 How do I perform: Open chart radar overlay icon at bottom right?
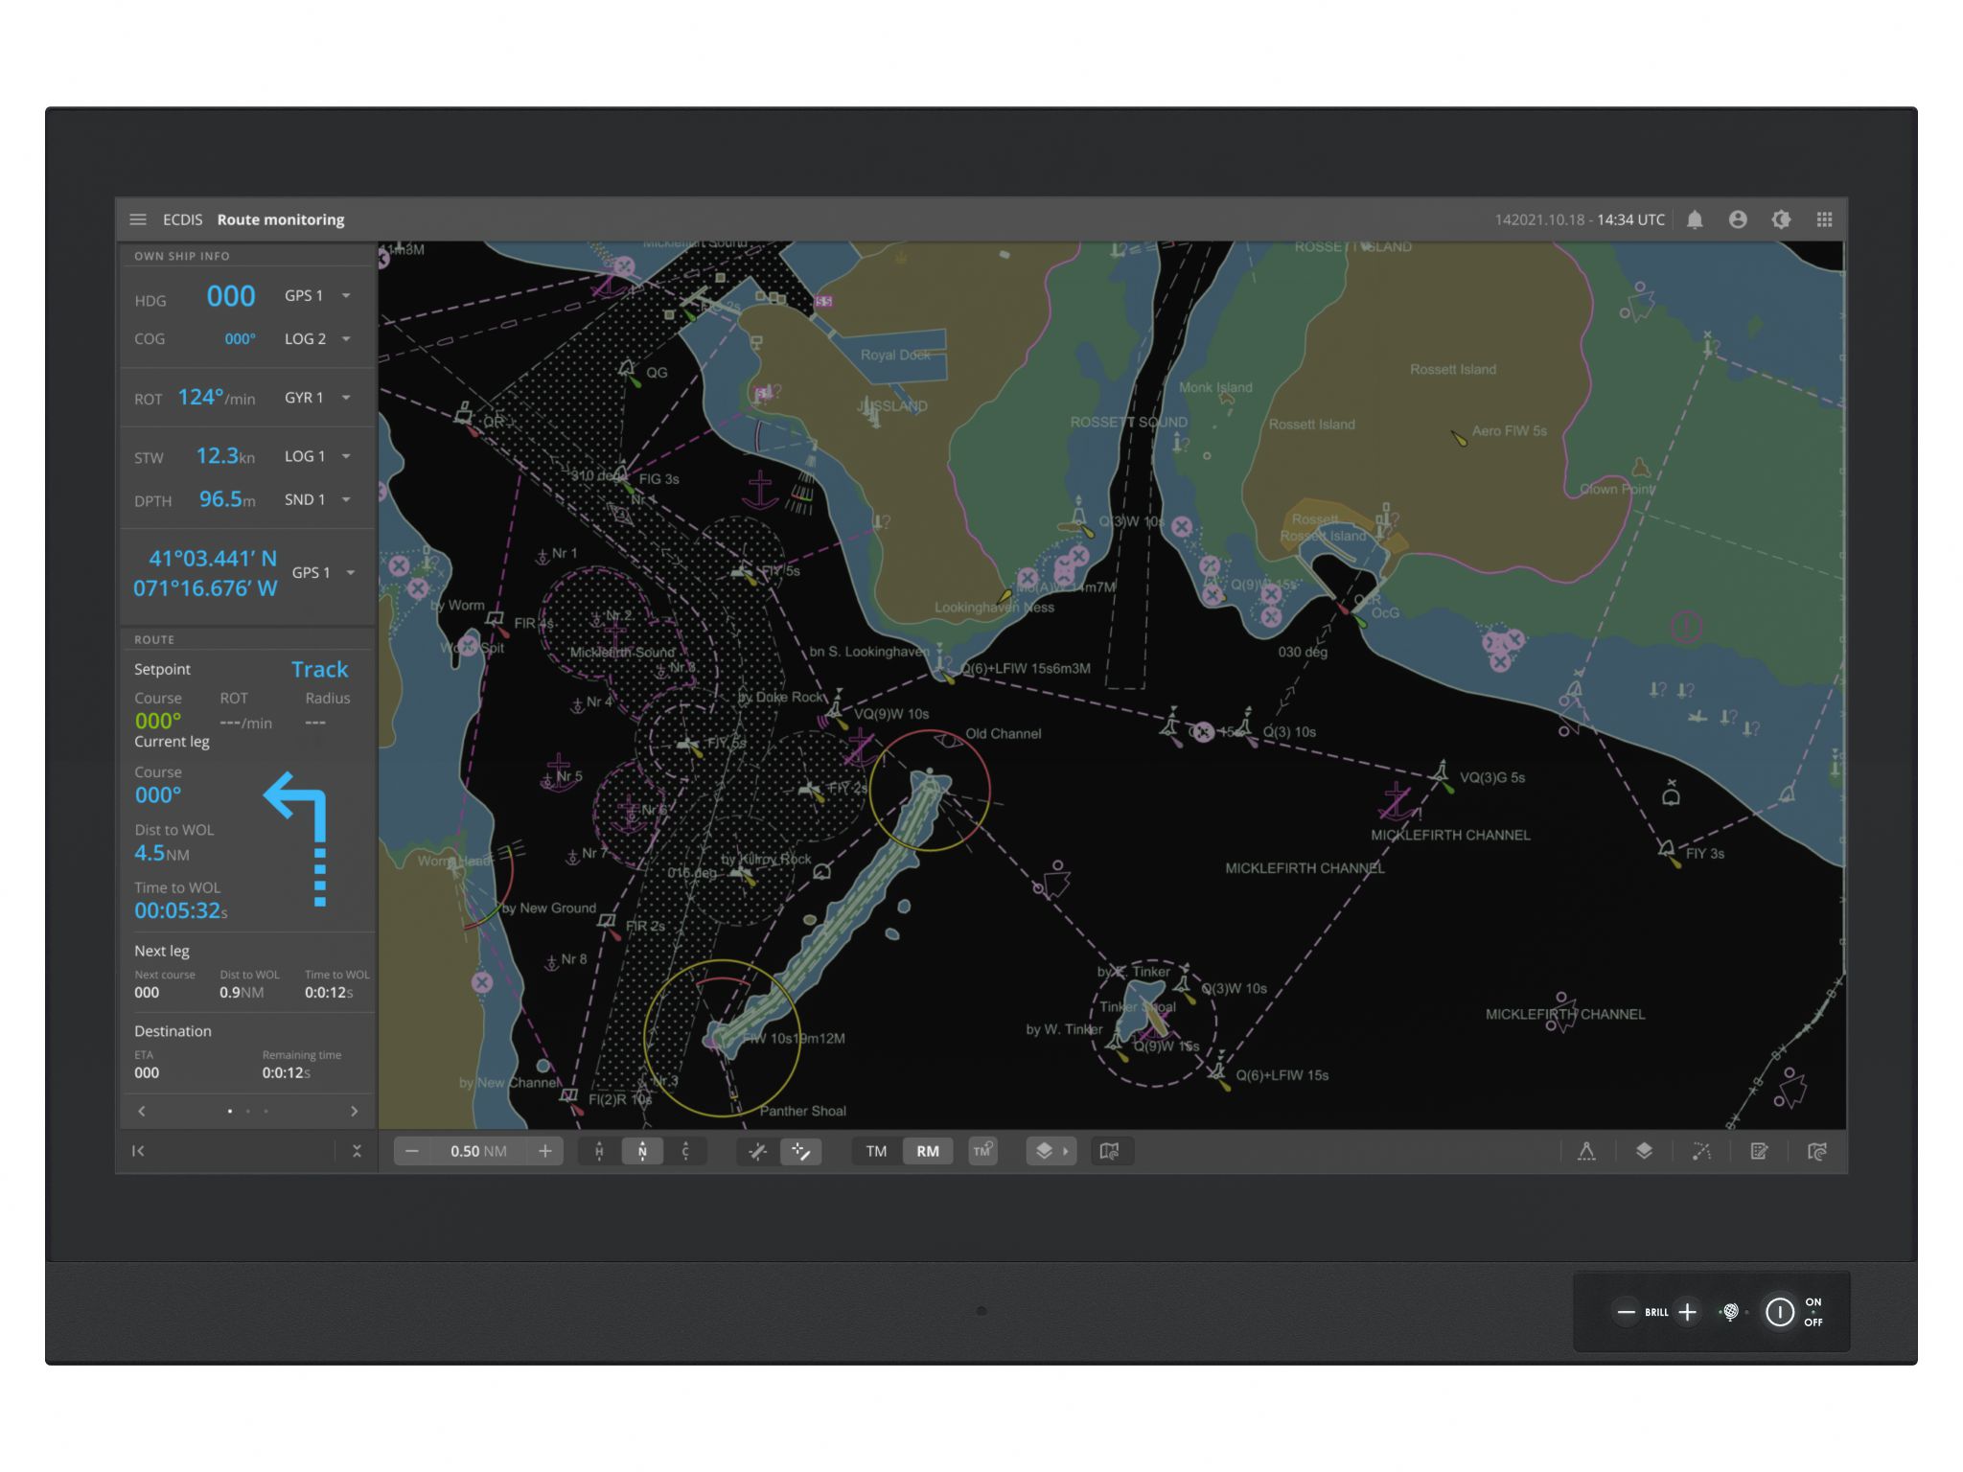point(1816,1151)
